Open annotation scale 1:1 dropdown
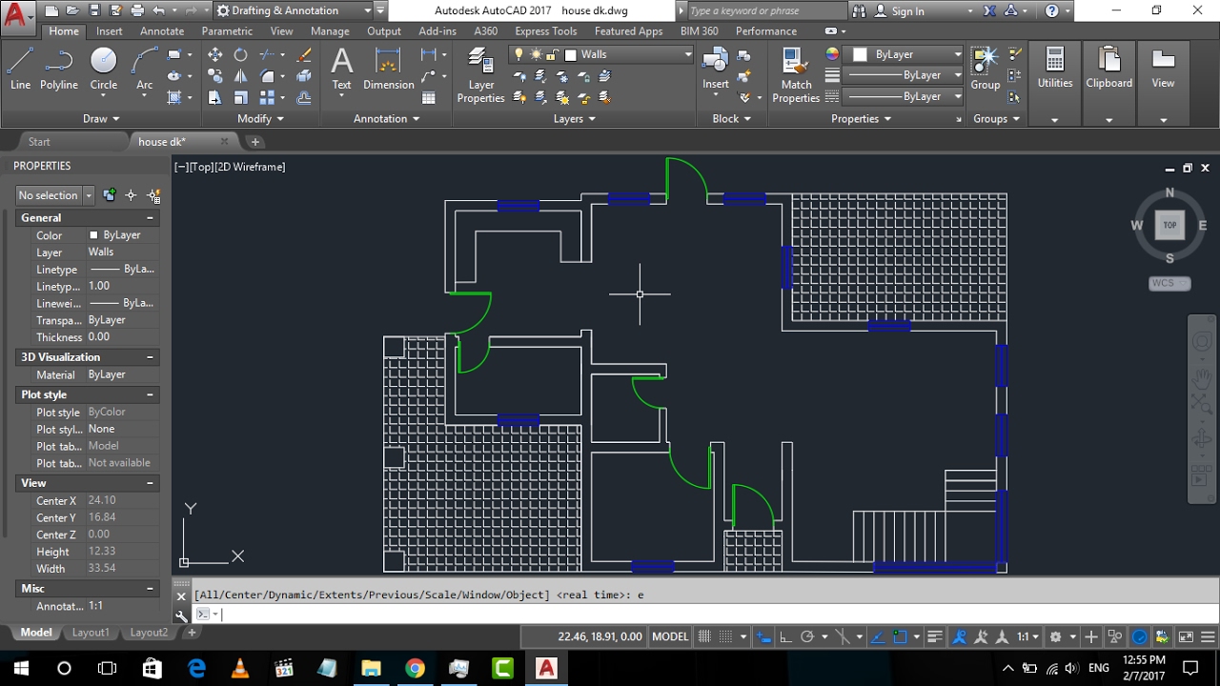1220x686 pixels. tap(1028, 636)
